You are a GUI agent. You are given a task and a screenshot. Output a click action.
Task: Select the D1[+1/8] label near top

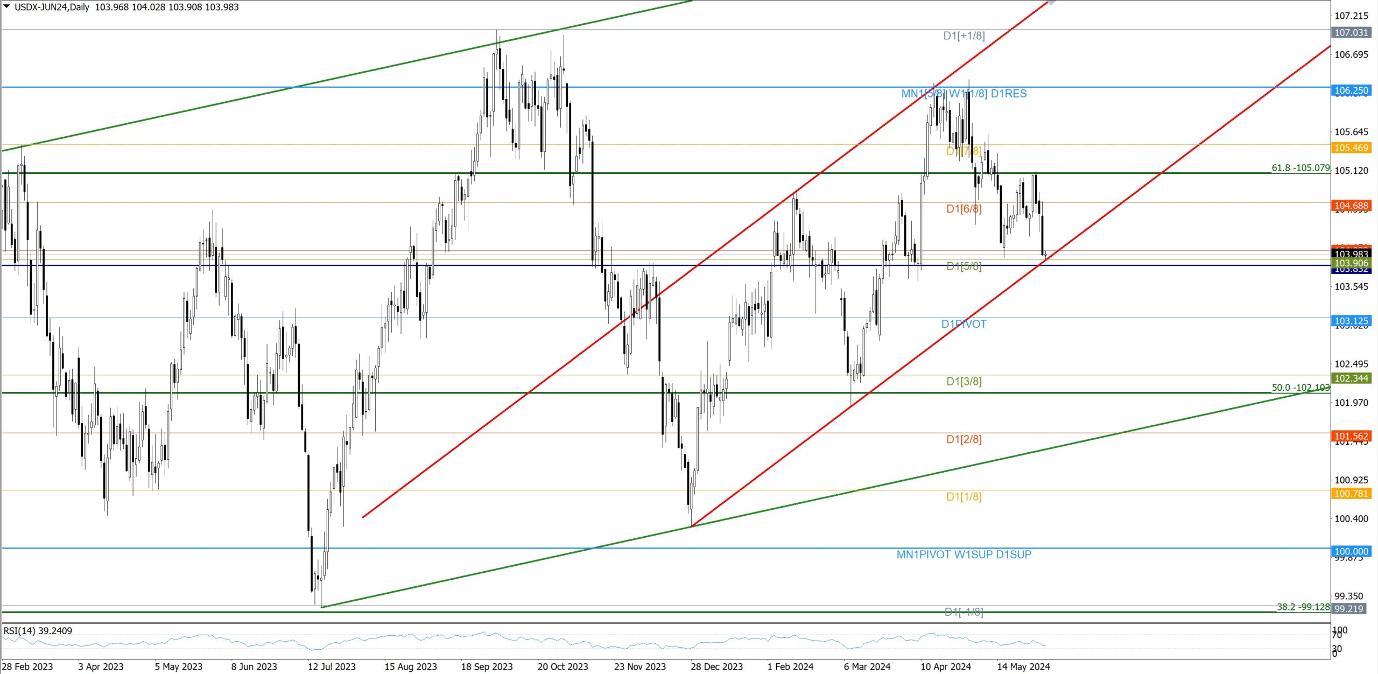[x=964, y=36]
